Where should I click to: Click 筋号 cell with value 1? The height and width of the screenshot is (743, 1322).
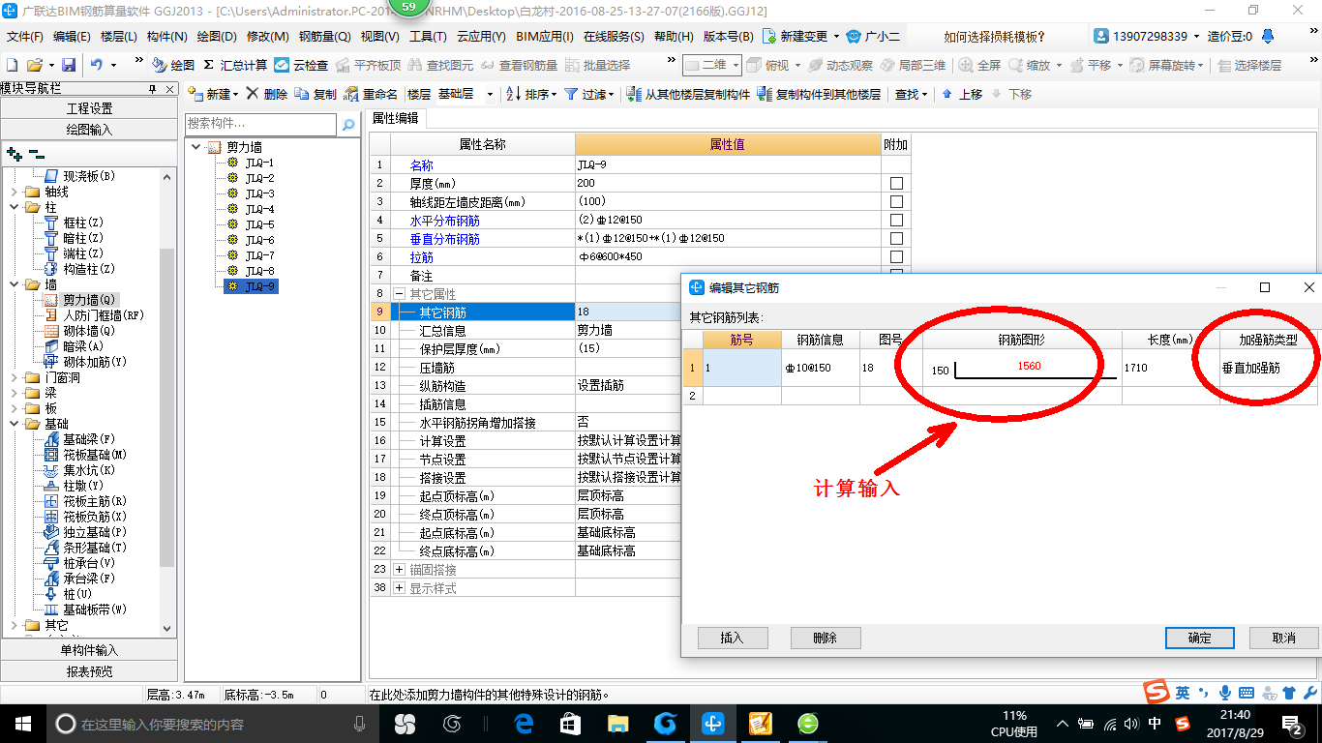741,368
